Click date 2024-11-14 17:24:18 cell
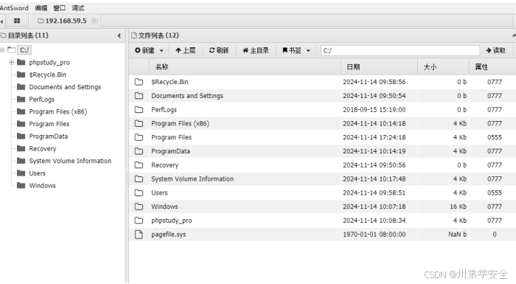 pos(374,137)
